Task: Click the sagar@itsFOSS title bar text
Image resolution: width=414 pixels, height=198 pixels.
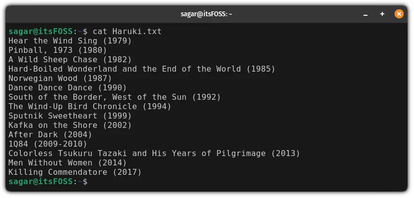Action: 207,14
